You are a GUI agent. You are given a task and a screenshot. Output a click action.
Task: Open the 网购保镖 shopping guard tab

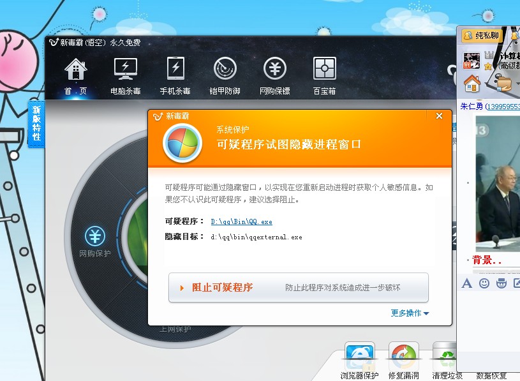click(274, 77)
